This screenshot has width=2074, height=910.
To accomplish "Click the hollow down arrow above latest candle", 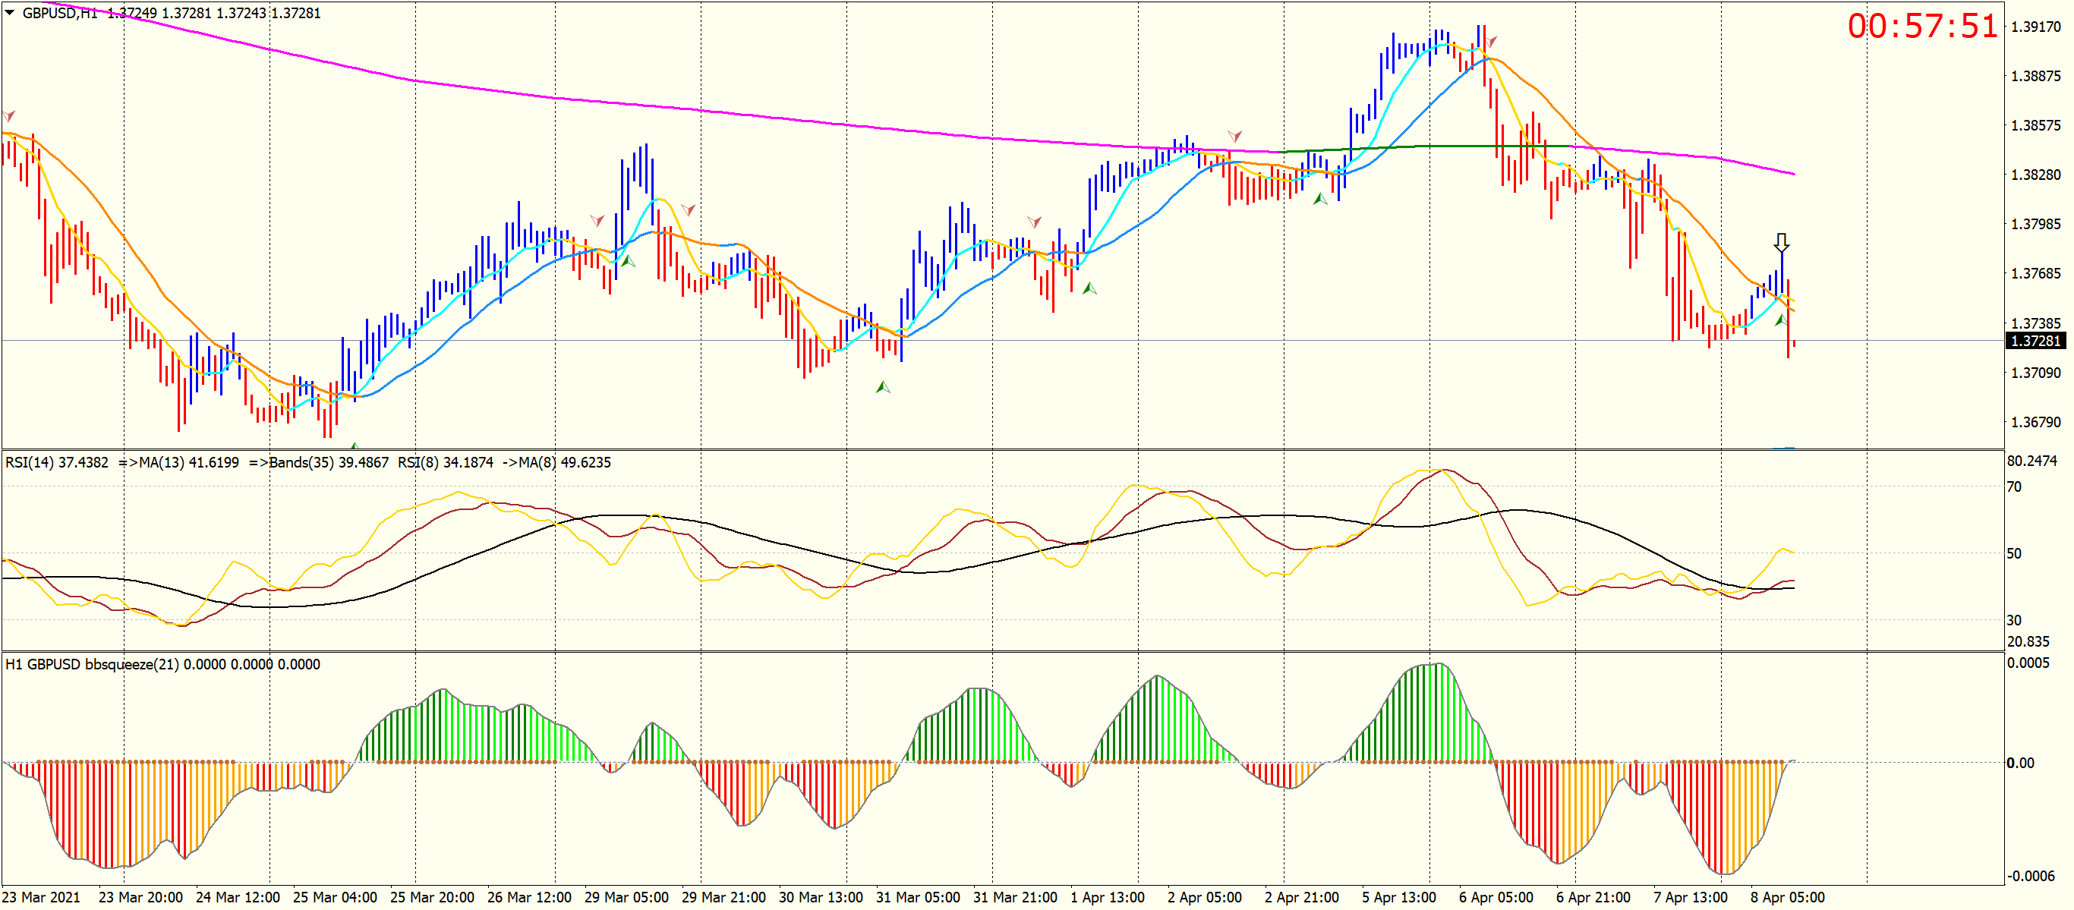I will tap(1781, 242).
